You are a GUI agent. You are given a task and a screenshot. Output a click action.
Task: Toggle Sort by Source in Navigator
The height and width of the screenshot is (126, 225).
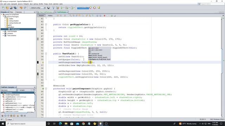click(21, 116)
